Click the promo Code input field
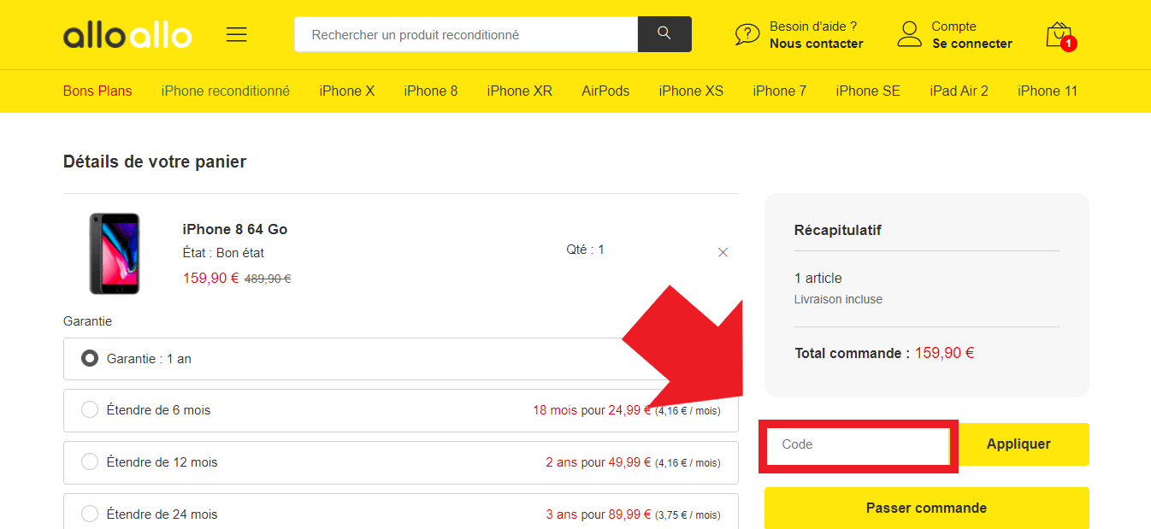The image size is (1151, 529). [858, 444]
